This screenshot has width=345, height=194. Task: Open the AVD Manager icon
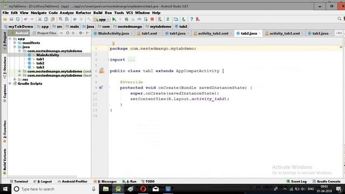(160, 19)
